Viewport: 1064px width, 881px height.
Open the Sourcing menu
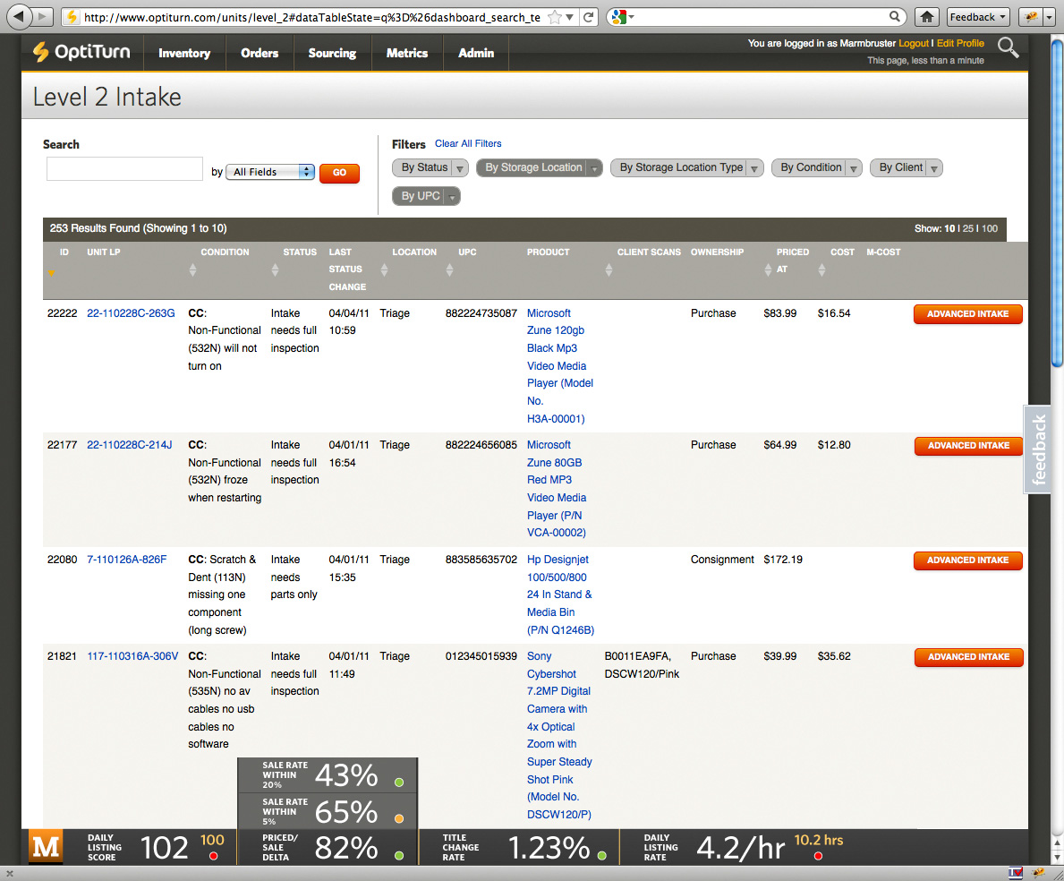tap(333, 53)
